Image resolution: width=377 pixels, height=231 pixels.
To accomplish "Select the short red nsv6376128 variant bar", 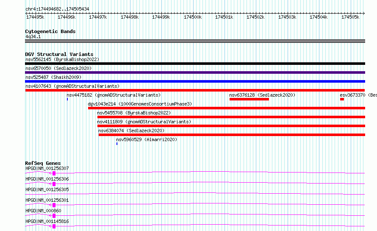I will click(x=249, y=99).
